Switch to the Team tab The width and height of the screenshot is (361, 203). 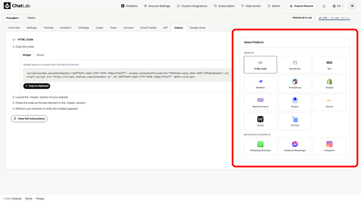[x=113, y=28]
